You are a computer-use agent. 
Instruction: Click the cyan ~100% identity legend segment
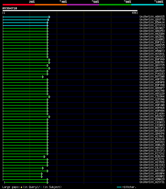(147, 5)
